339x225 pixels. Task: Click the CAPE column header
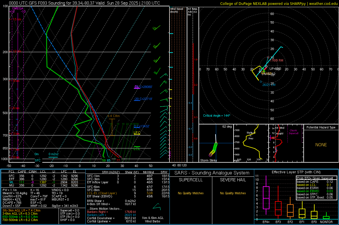point(22,172)
